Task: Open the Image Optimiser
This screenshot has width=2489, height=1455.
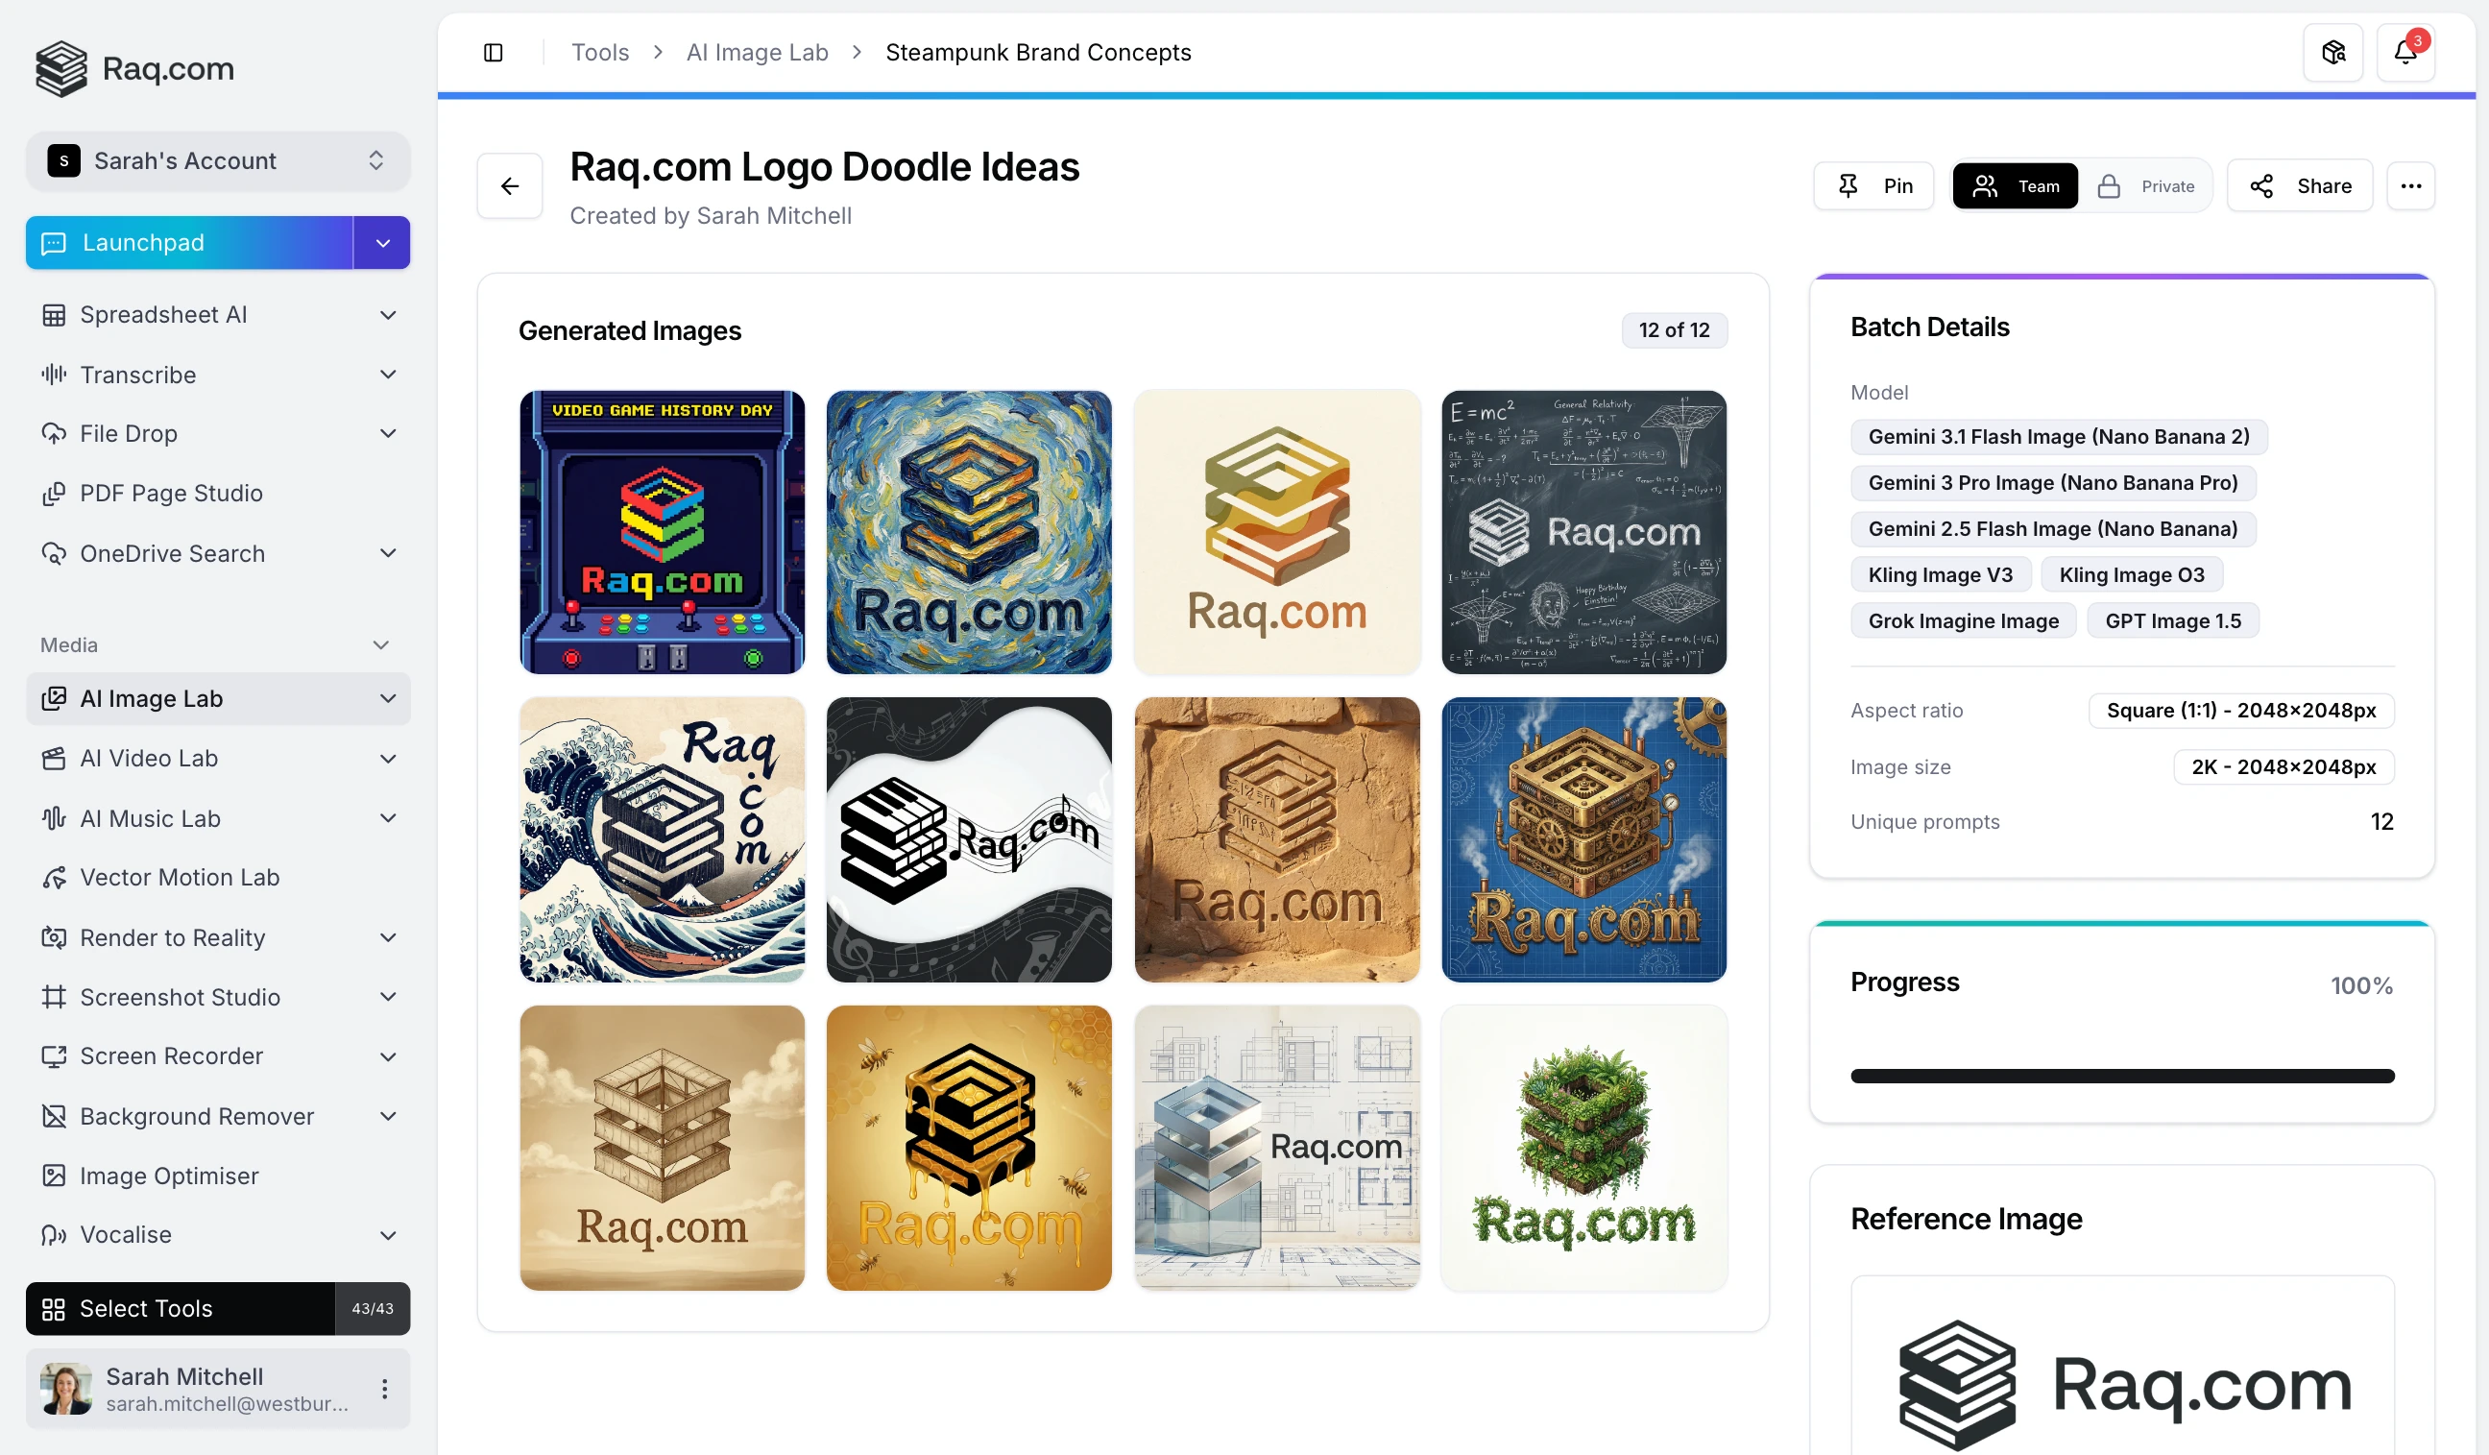Action: 169,1176
